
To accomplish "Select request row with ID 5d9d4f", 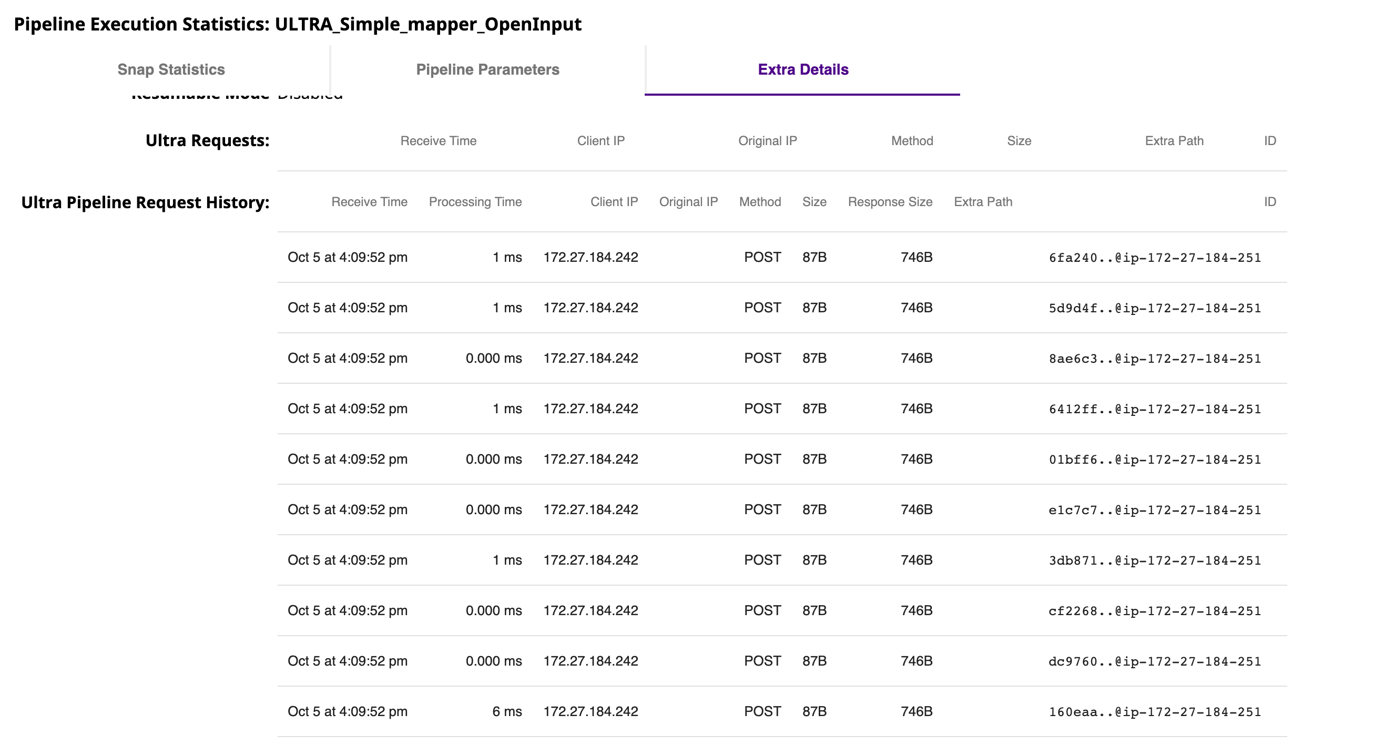I will [1154, 308].
